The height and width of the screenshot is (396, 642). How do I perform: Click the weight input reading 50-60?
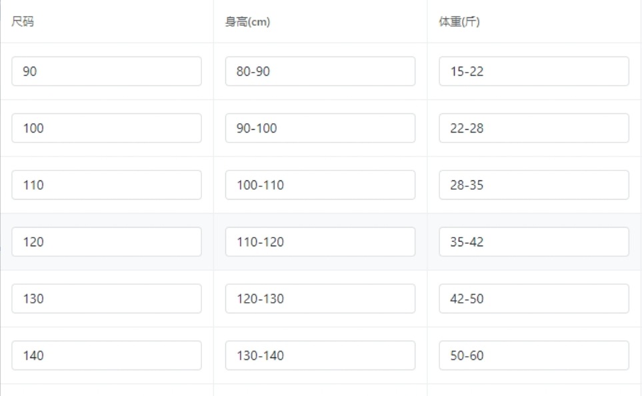[x=534, y=355]
